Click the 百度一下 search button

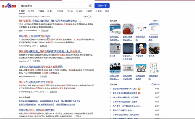[102, 6]
